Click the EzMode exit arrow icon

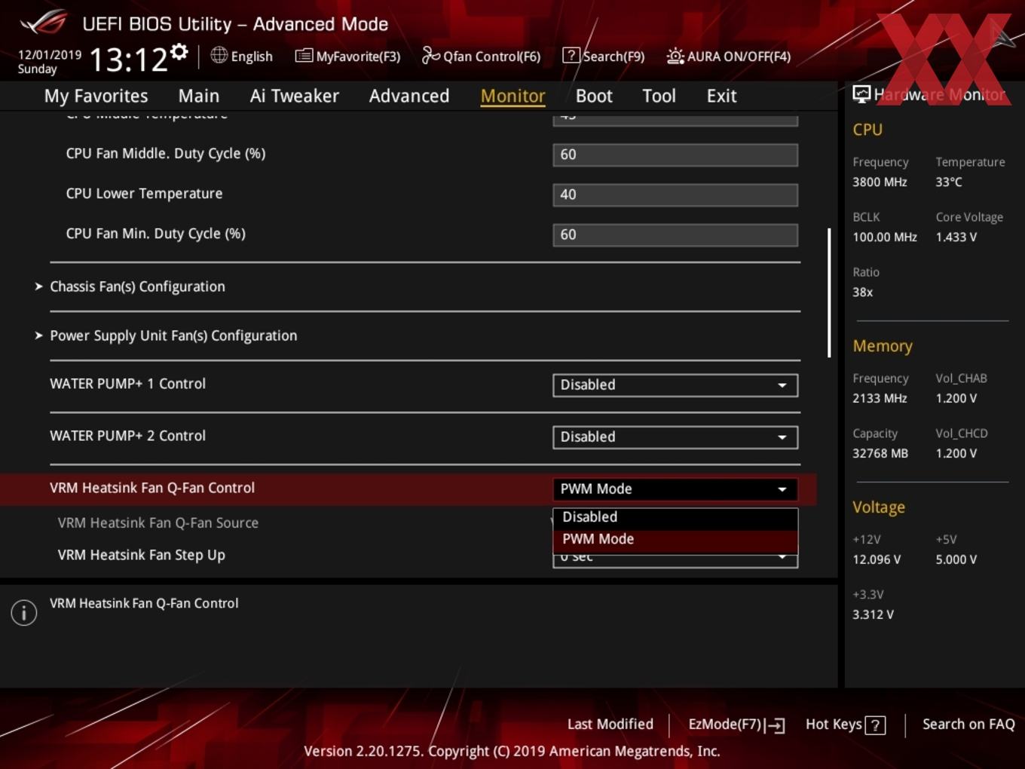coord(776,725)
